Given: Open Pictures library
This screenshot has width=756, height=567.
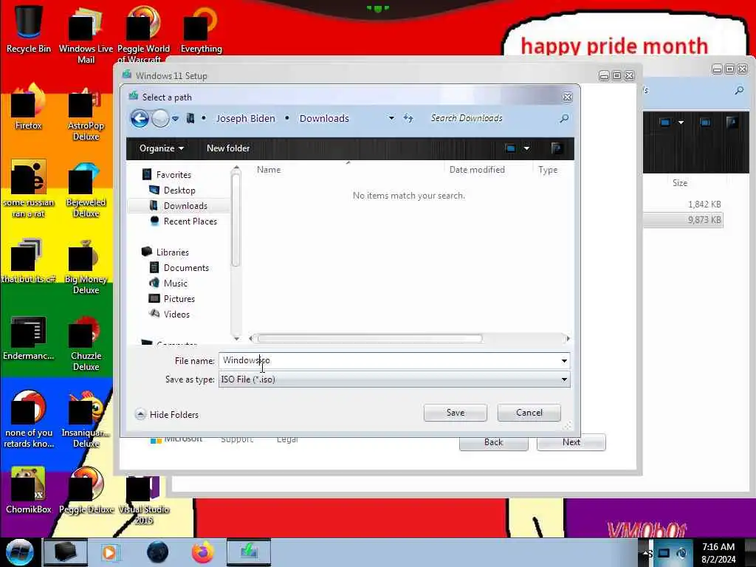Looking at the screenshot, I should pos(179,298).
